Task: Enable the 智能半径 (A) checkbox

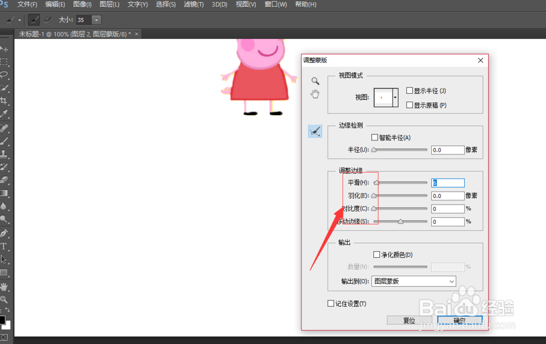Action: click(376, 137)
